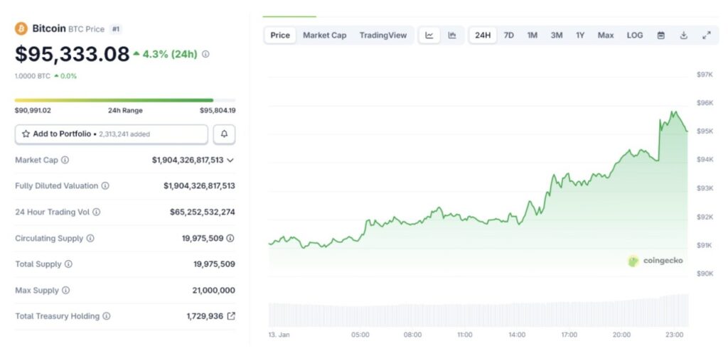Viewport: 728px width, 351px height.
Task: Click Add to Portfolio button
Action: [x=112, y=134]
